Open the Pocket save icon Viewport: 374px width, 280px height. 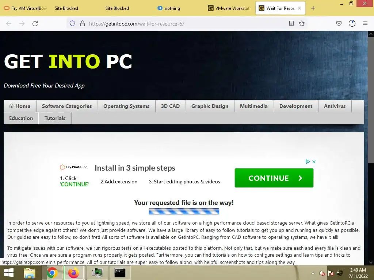point(339,23)
